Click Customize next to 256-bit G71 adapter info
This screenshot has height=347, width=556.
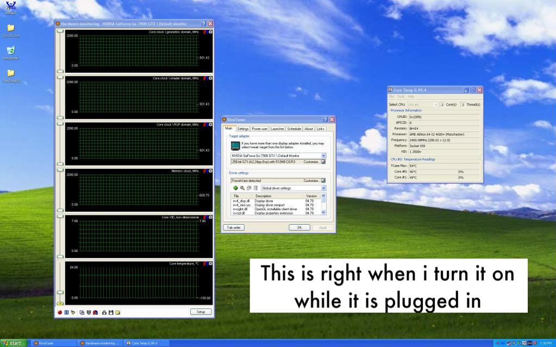[x=314, y=162]
